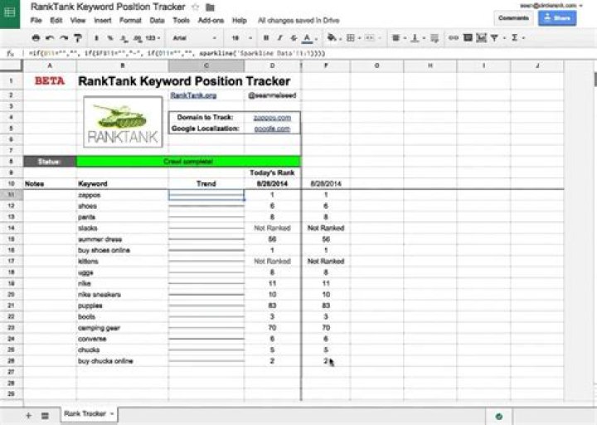Toggle bold formatting
This screenshot has height=425, width=597.
[266, 37]
